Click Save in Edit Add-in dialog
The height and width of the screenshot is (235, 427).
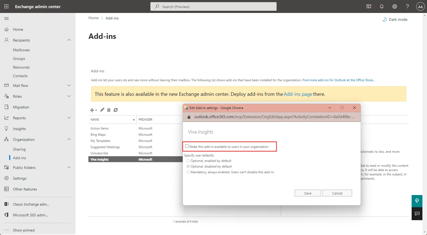(308, 193)
